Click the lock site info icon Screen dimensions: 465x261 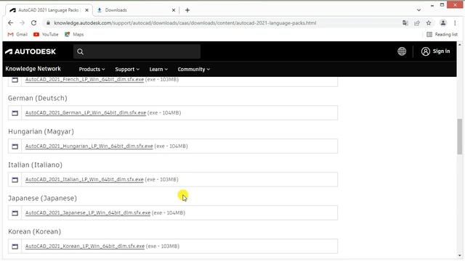click(48, 22)
